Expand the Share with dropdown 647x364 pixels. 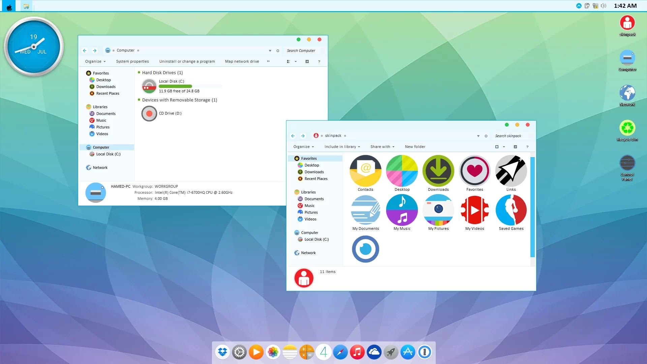(382, 147)
